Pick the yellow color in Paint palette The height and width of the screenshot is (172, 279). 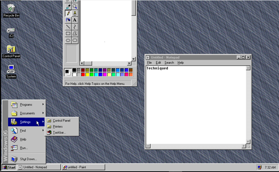(x=87, y=74)
